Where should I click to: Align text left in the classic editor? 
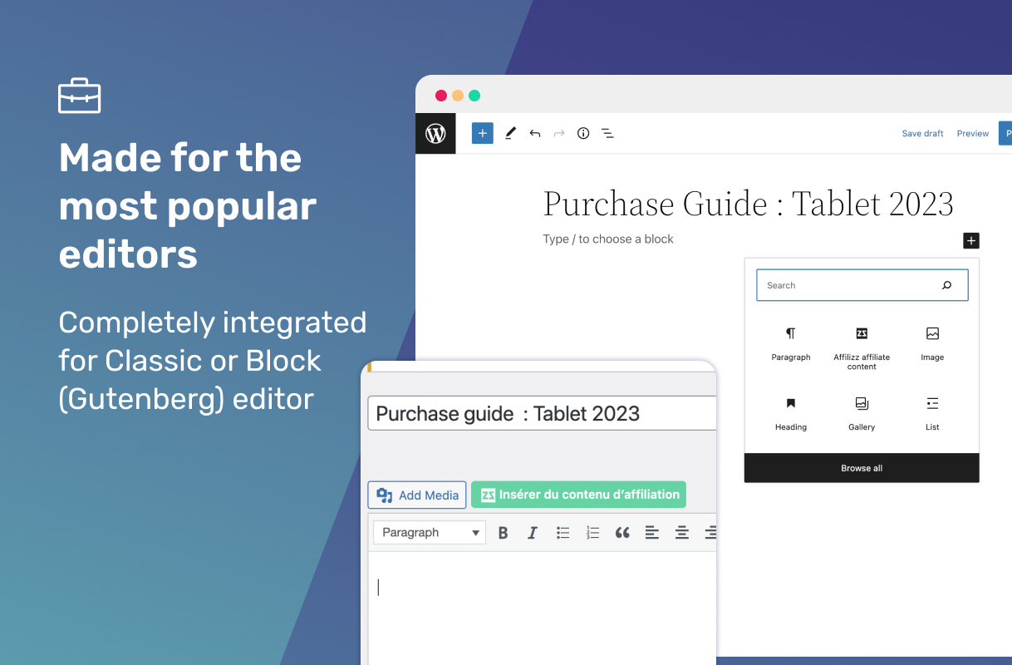(652, 533)
